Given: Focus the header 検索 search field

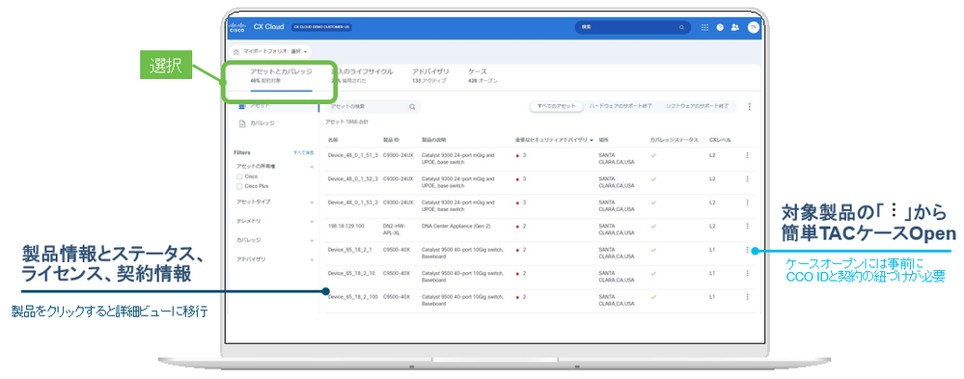Looking at the screenshot, I should (633, 27).
